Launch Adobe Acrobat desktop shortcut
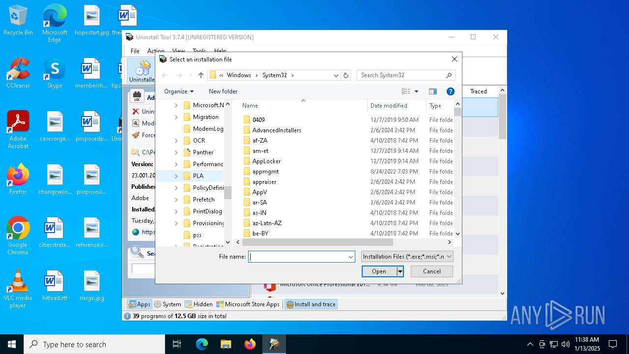The height and width of the screenshot is (354, 629). point(18,130)
